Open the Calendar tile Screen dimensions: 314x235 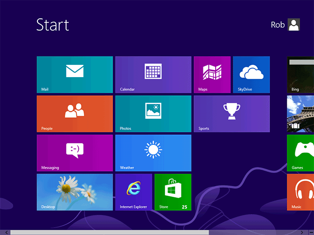(x=153, y=74)
